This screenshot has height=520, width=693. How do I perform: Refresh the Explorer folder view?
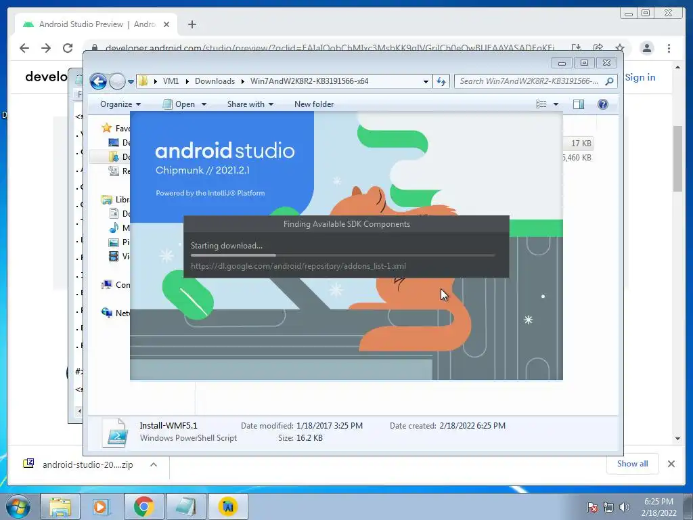pos(441,81)
